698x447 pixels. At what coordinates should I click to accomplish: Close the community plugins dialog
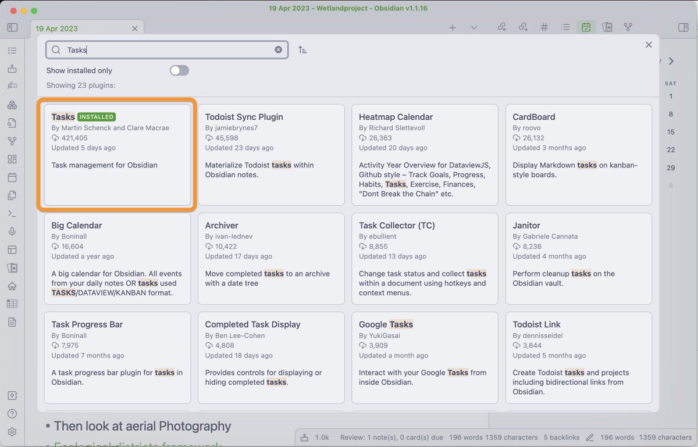[649, 45]
